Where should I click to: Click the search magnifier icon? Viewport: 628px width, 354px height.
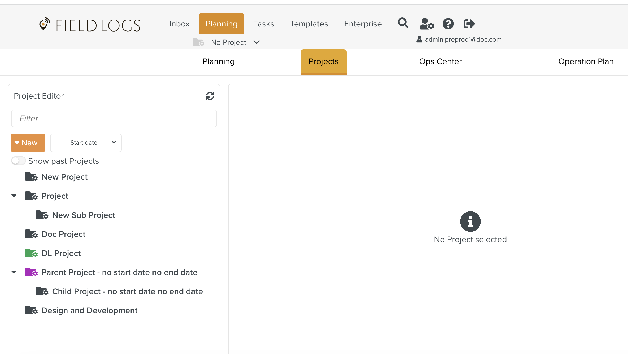tap(403, 23)
